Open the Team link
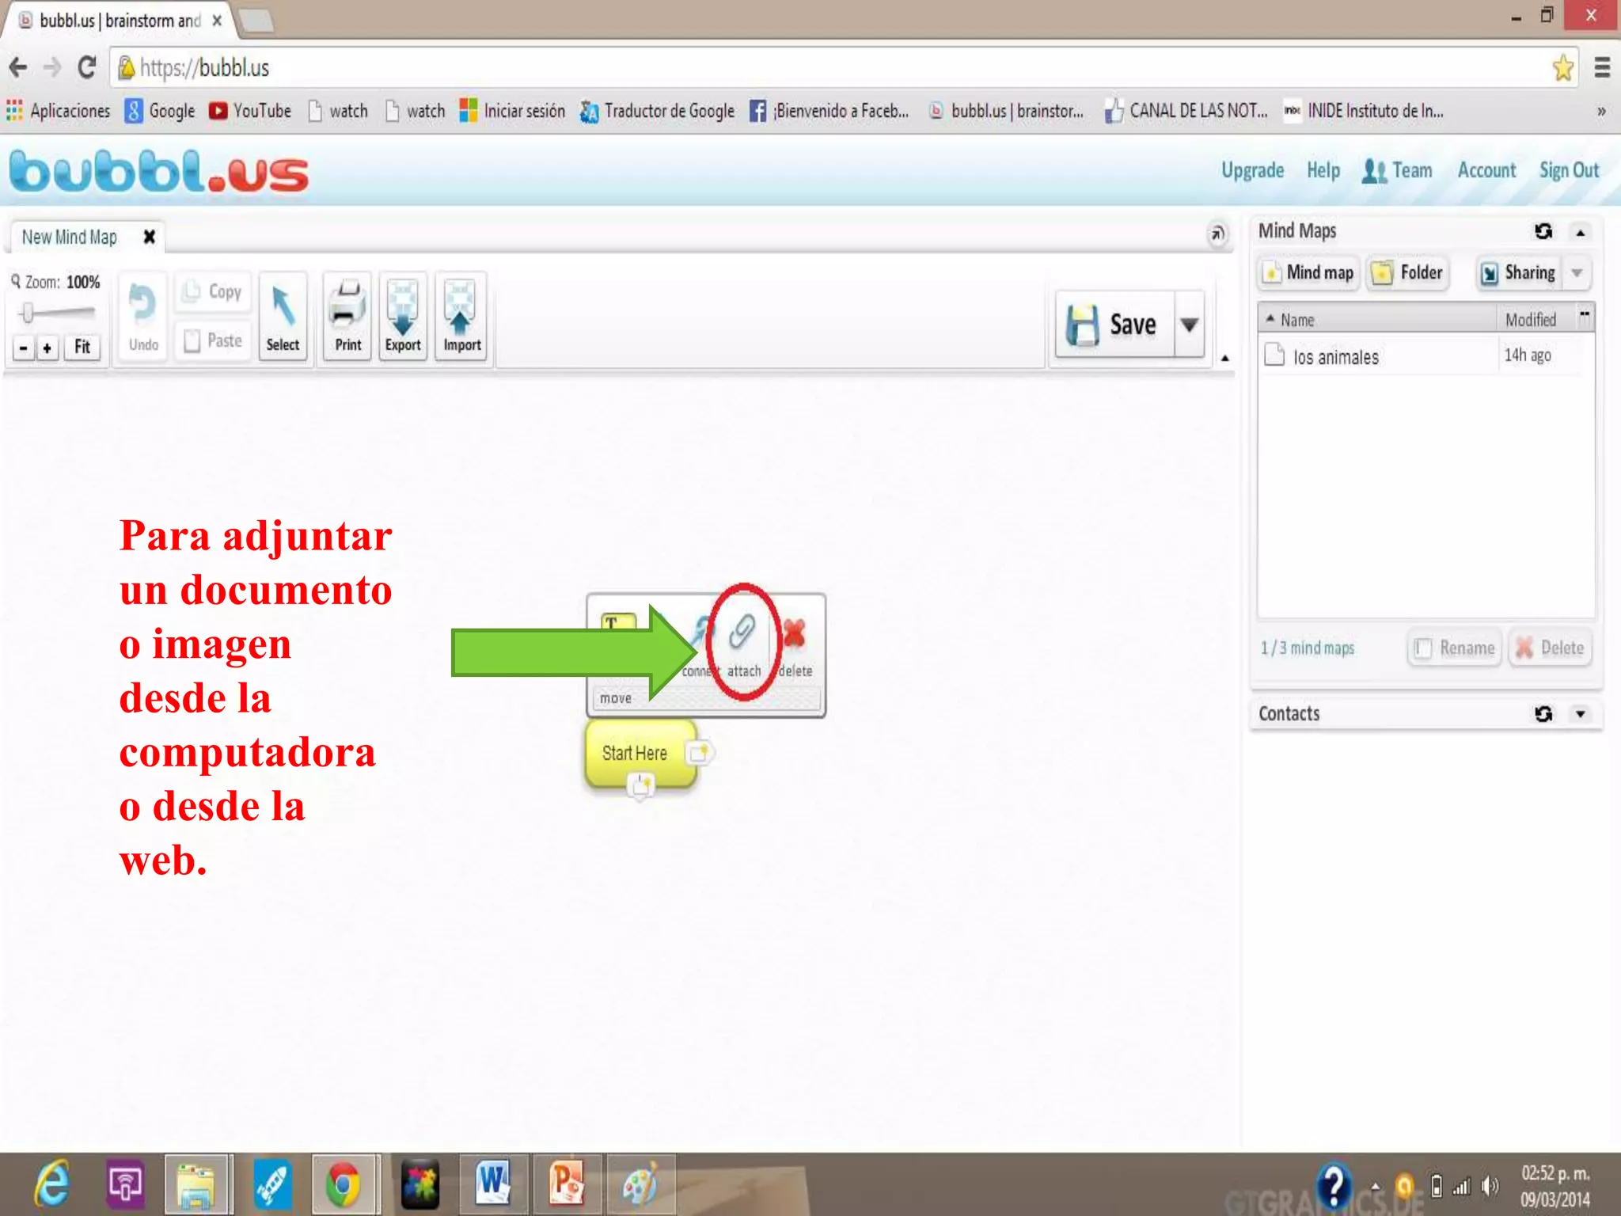 1397,170
